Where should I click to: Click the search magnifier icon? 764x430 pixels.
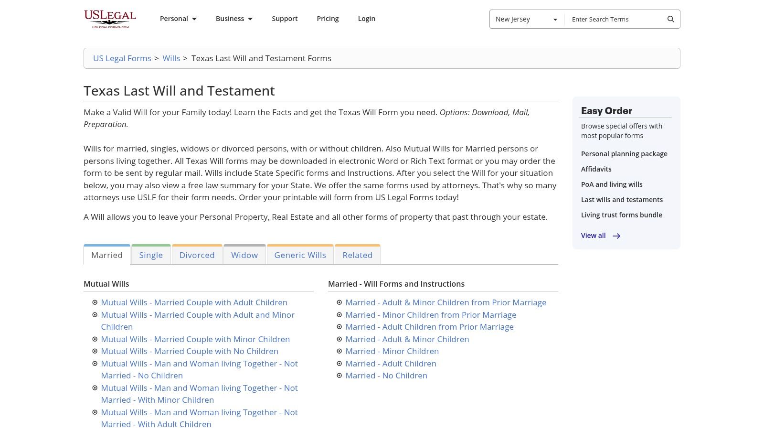click(670, 19)
